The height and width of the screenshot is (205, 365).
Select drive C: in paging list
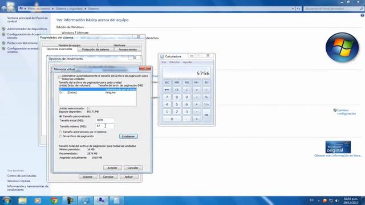tap(98, 89)
